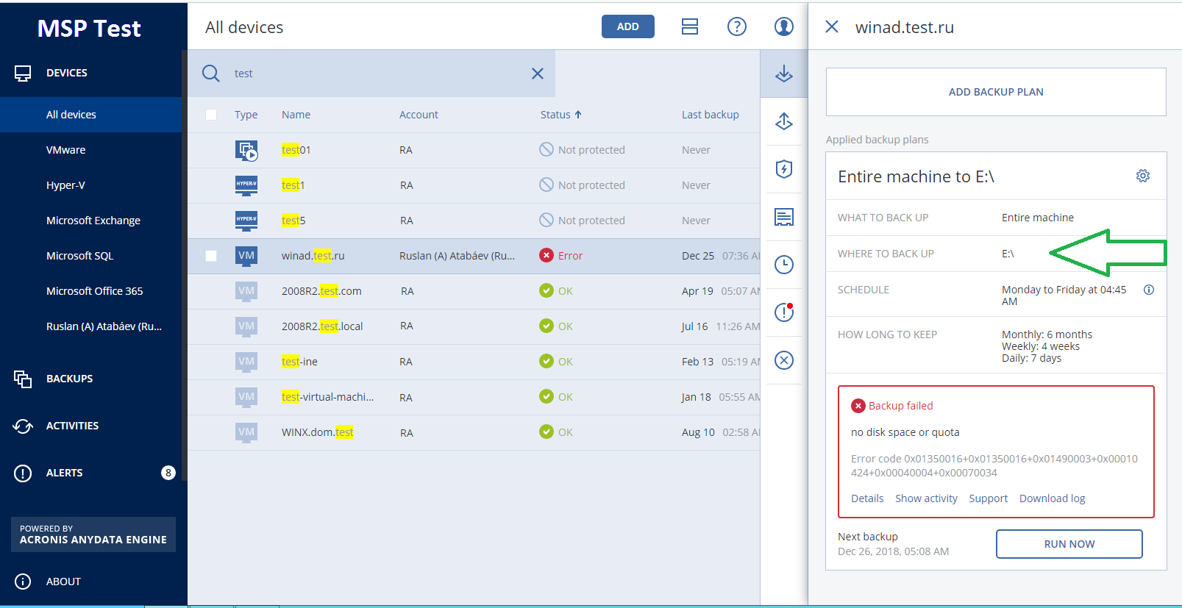Click the test5 device name

tap(293, 221)
